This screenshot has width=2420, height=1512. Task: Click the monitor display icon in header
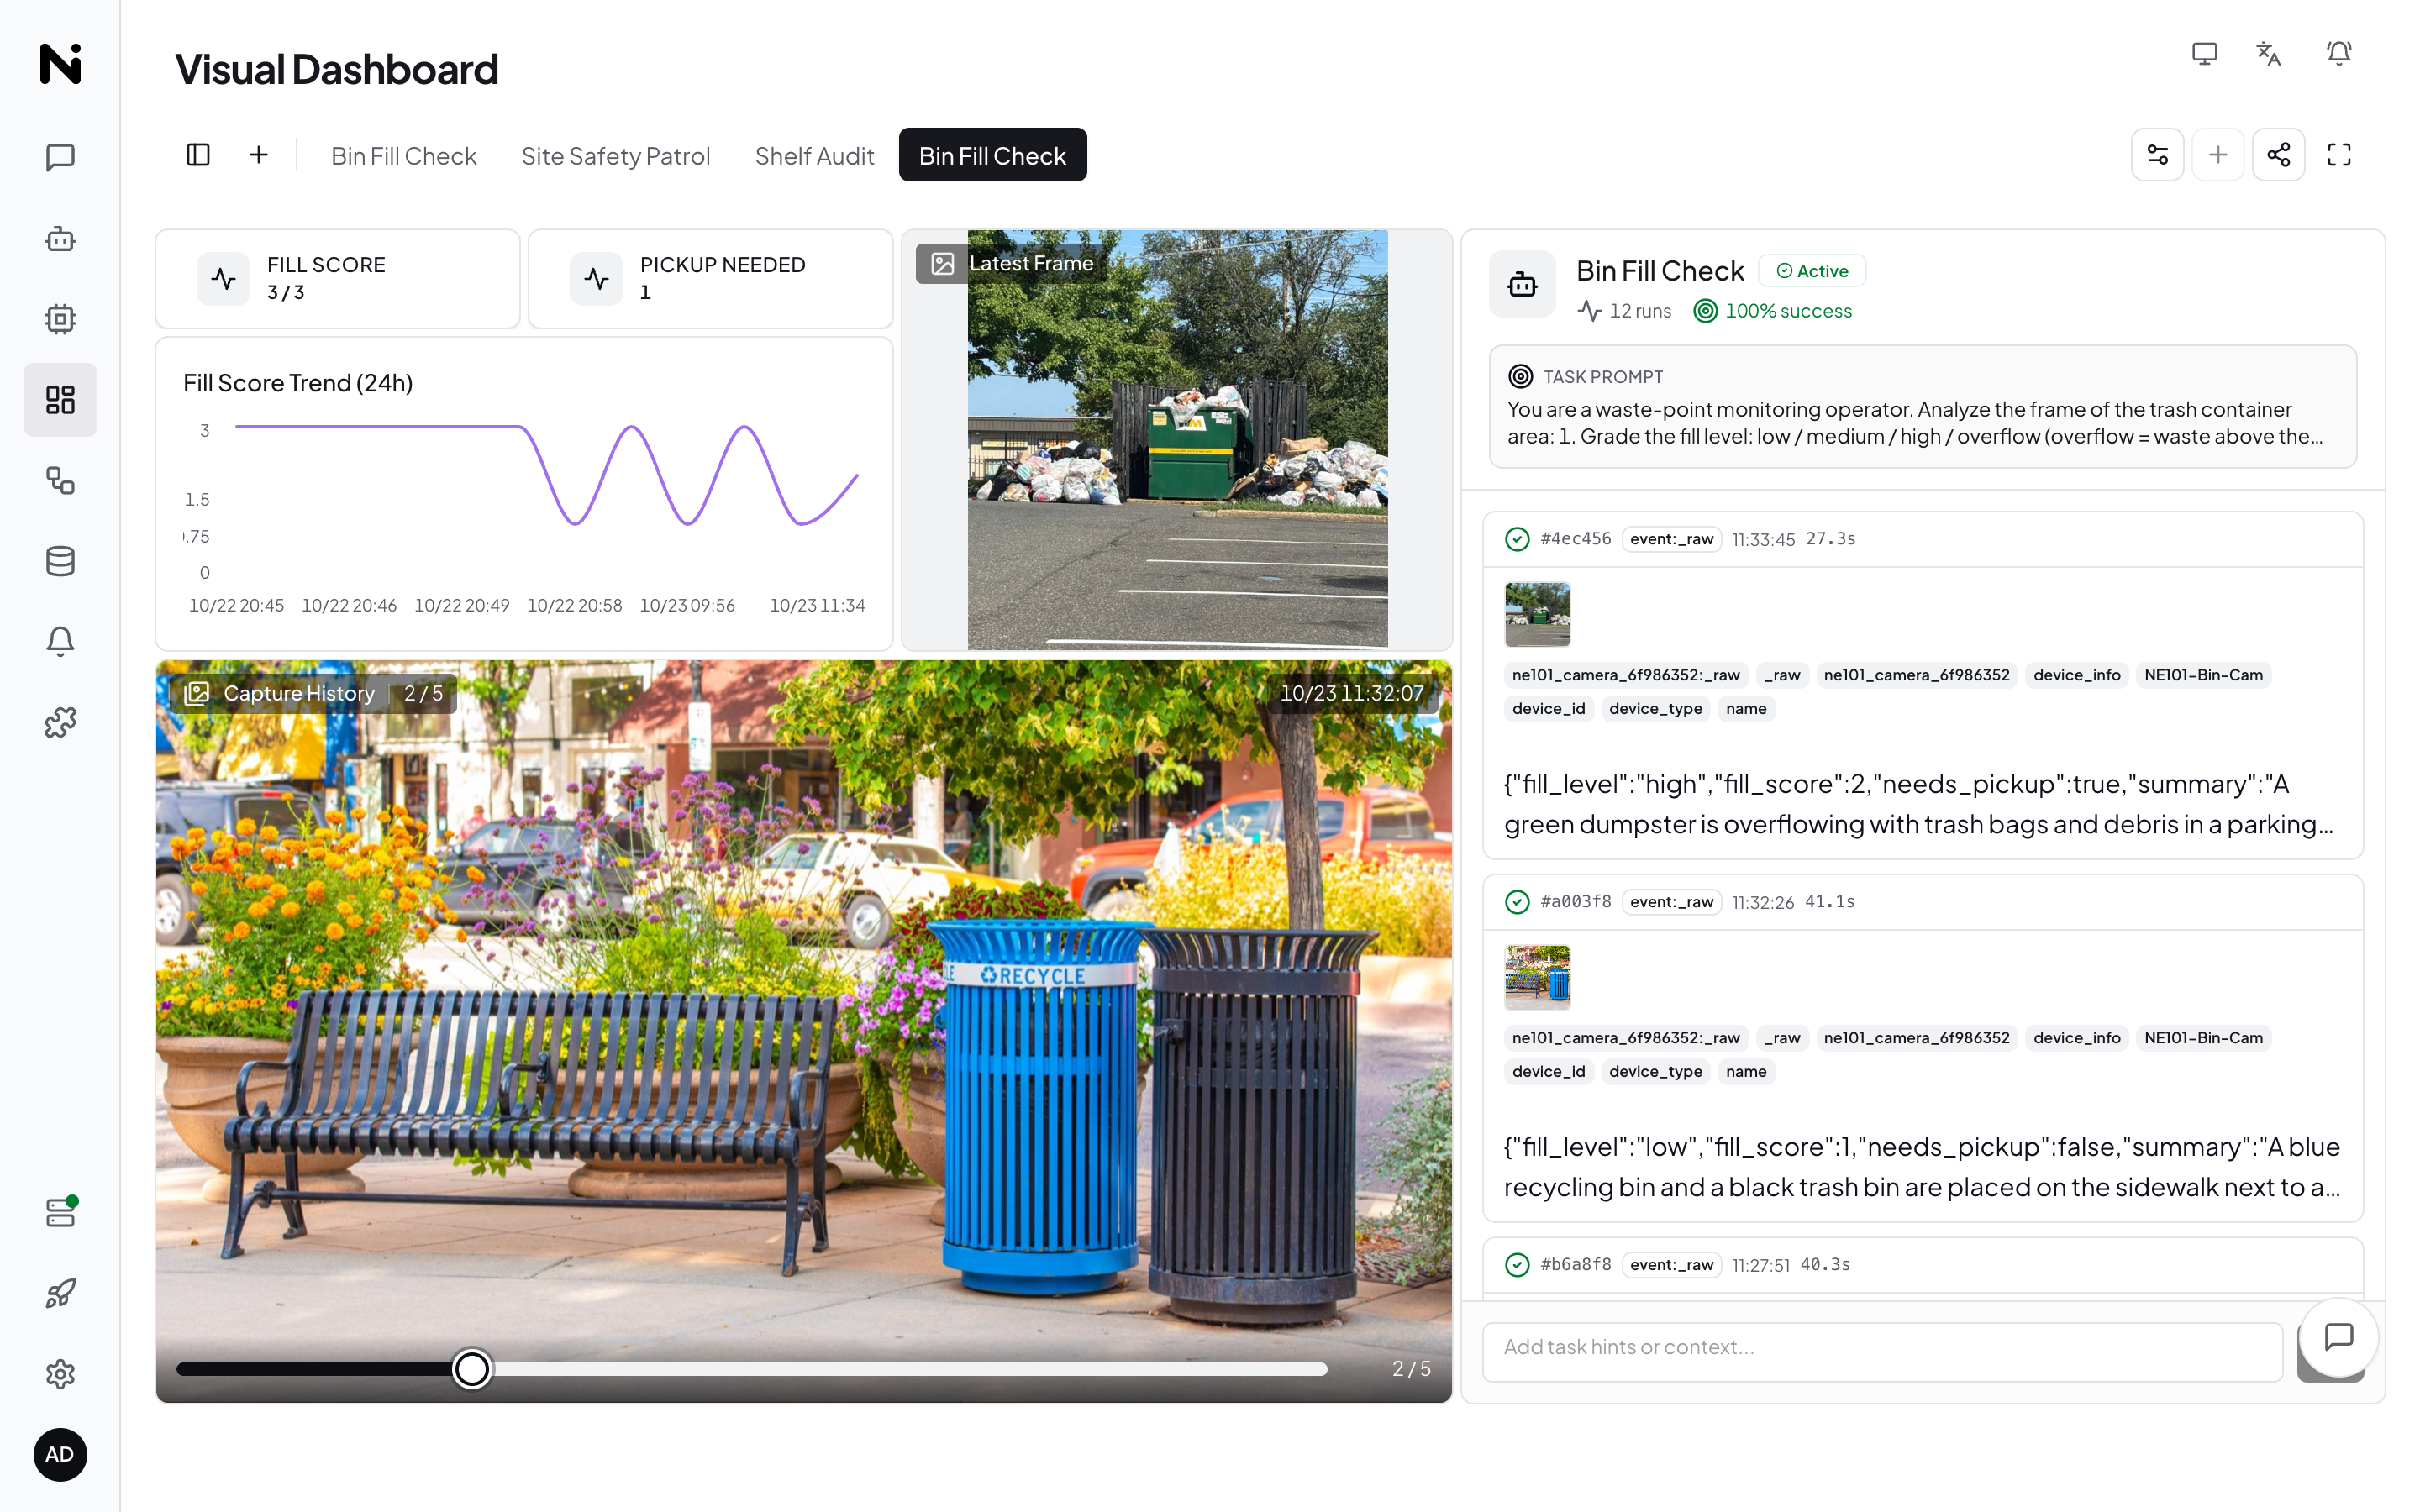click(2204, 53)
